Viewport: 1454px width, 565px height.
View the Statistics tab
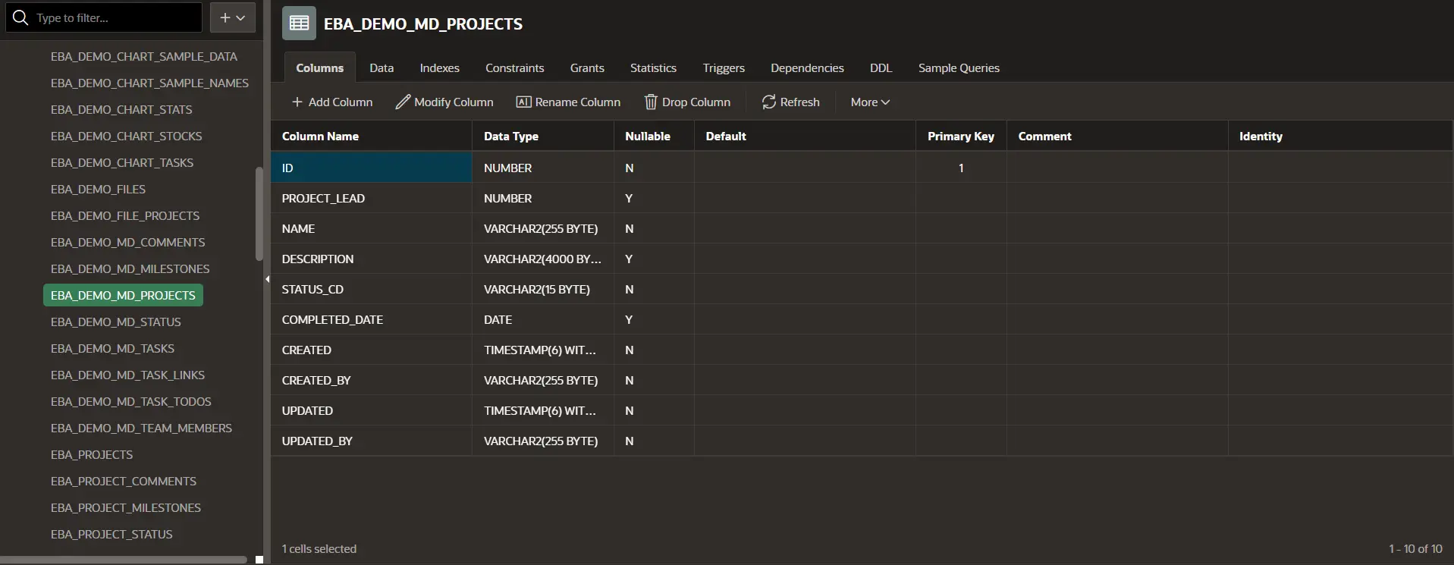tap(653, 67)
